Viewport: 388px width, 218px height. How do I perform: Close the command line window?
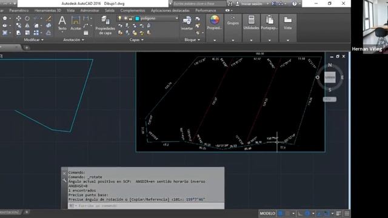point(64,174)
